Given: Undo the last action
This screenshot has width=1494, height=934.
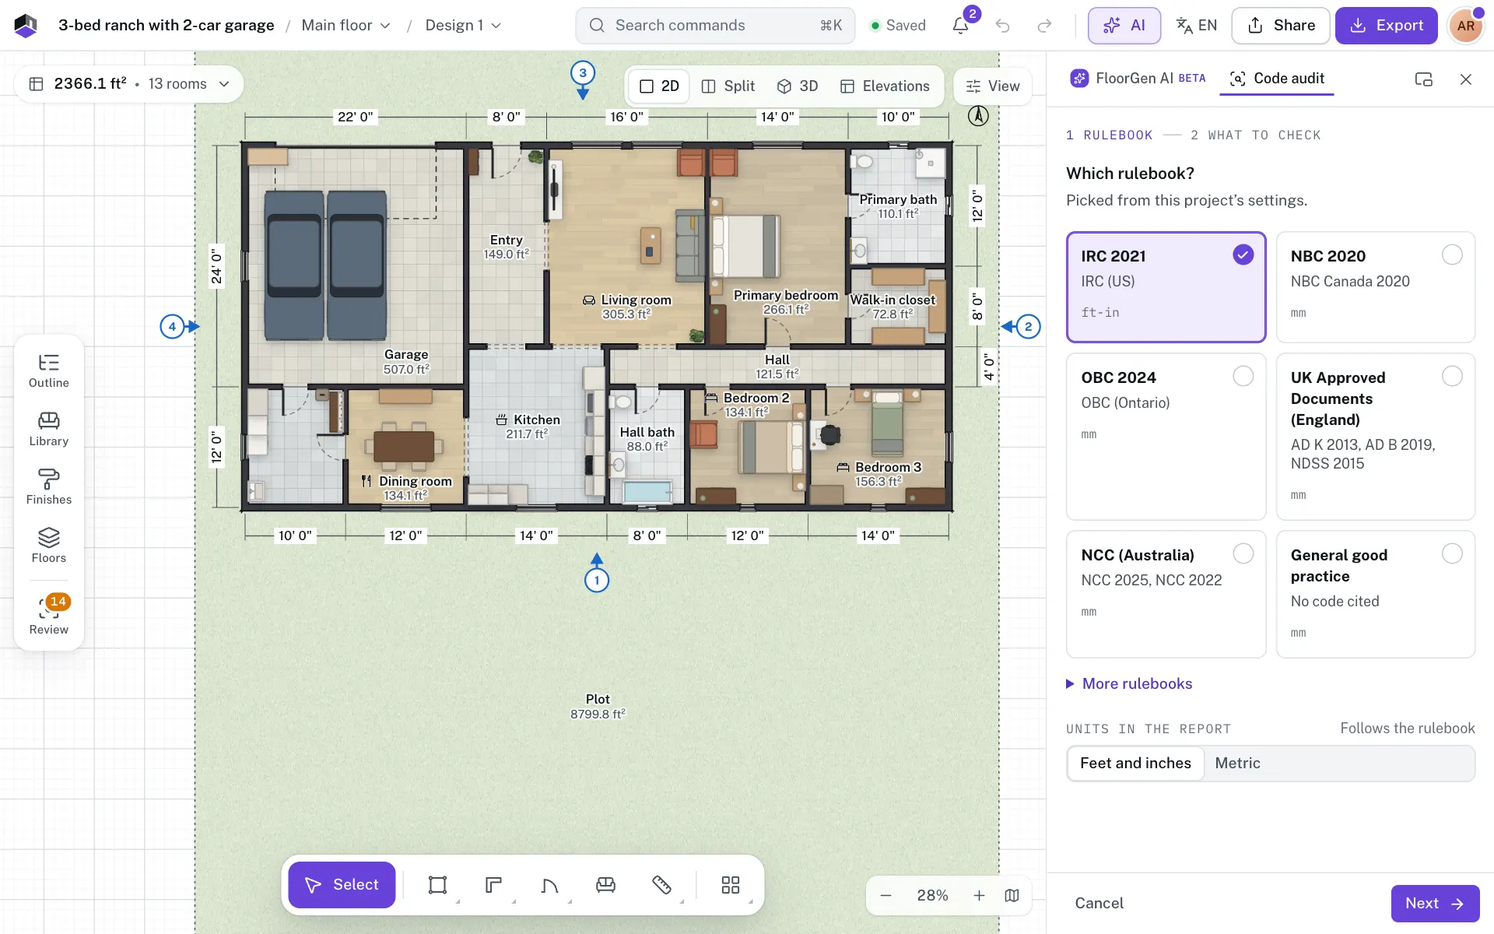Looking at the screenshot, I should (1003, 26).
